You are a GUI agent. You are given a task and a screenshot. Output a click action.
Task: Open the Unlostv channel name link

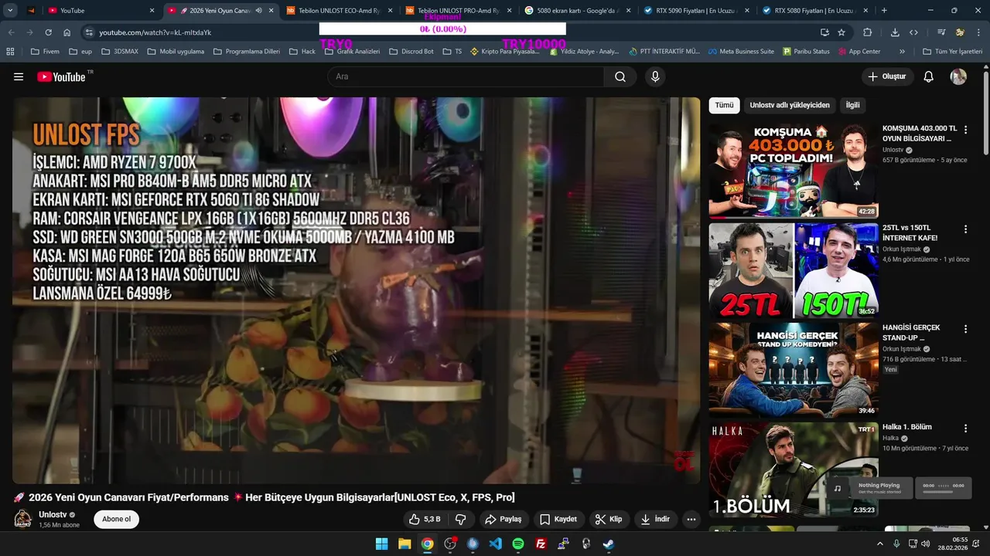(53, 514)
